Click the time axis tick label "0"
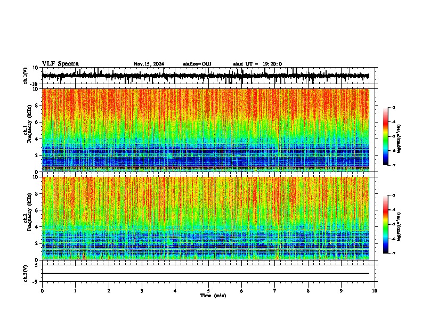Viewport: 422px width, 326px height. pyautogui.click(x=42, y=291)
